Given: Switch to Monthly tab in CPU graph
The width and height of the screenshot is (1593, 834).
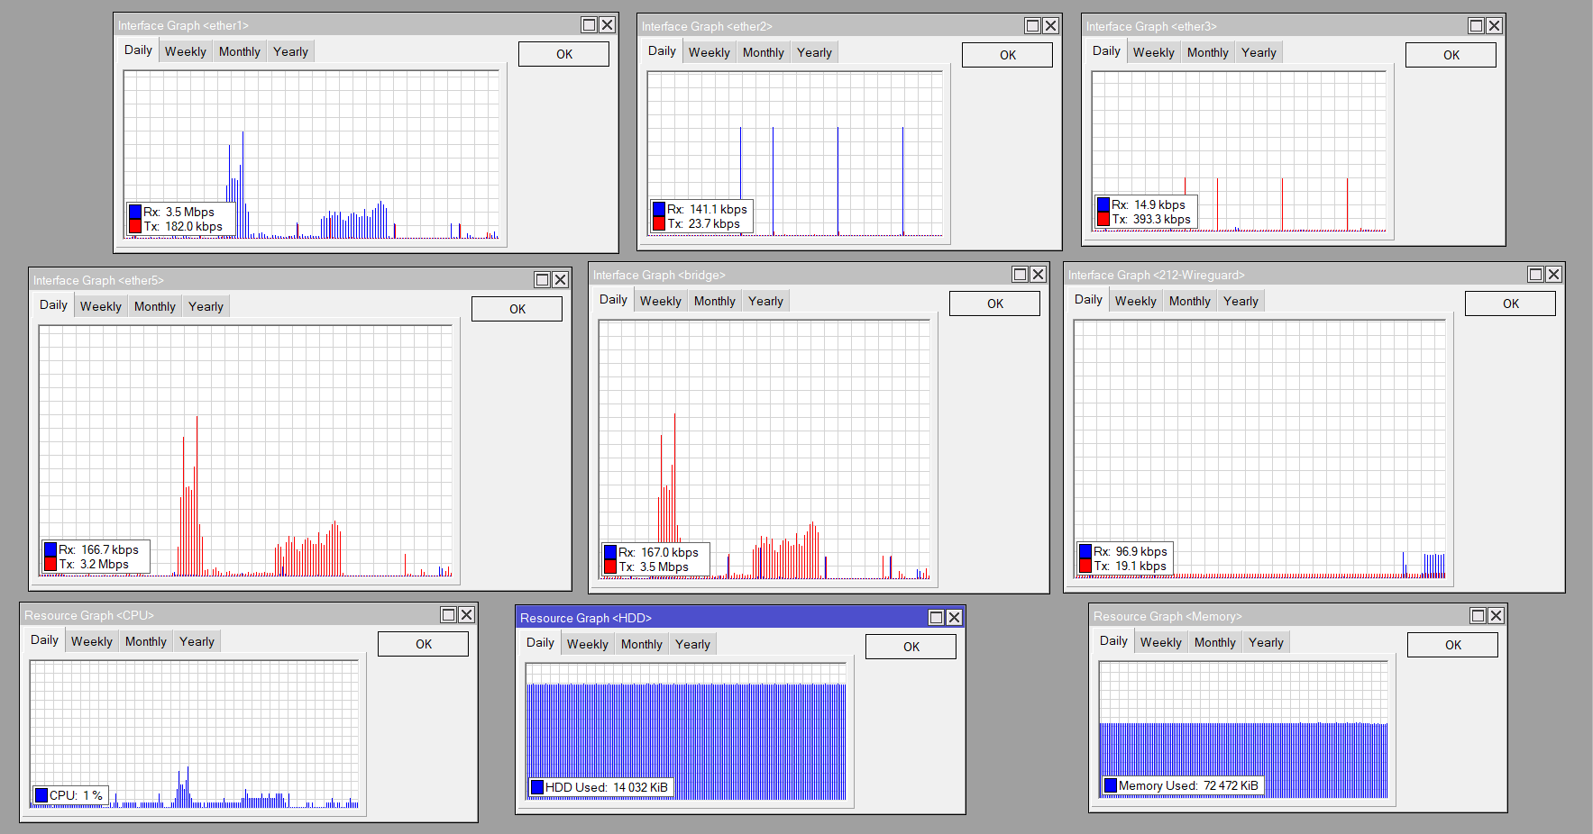Looking at the screenshot, I should coord(145,641).
